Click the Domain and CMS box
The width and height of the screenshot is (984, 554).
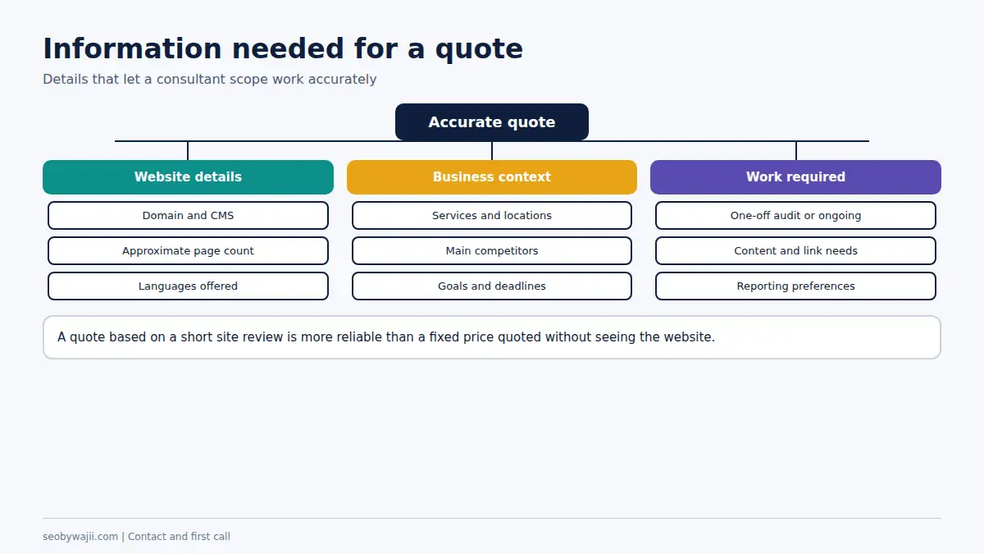coord(188,216)
